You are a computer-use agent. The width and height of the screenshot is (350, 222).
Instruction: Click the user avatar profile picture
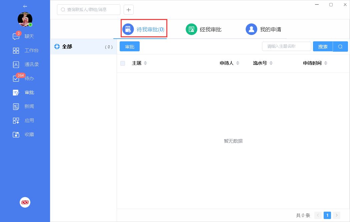(25, 19)
